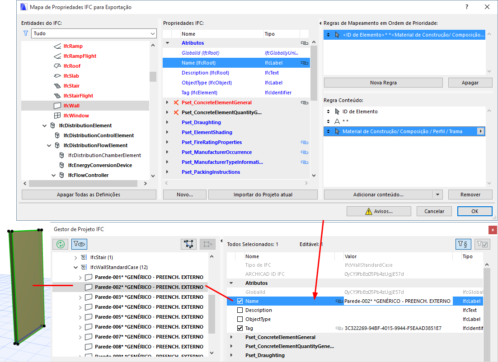498x362 pixels.
Task: Select IfcRampFlight entity
Action: pyautogui.click(x=80, y=56)
